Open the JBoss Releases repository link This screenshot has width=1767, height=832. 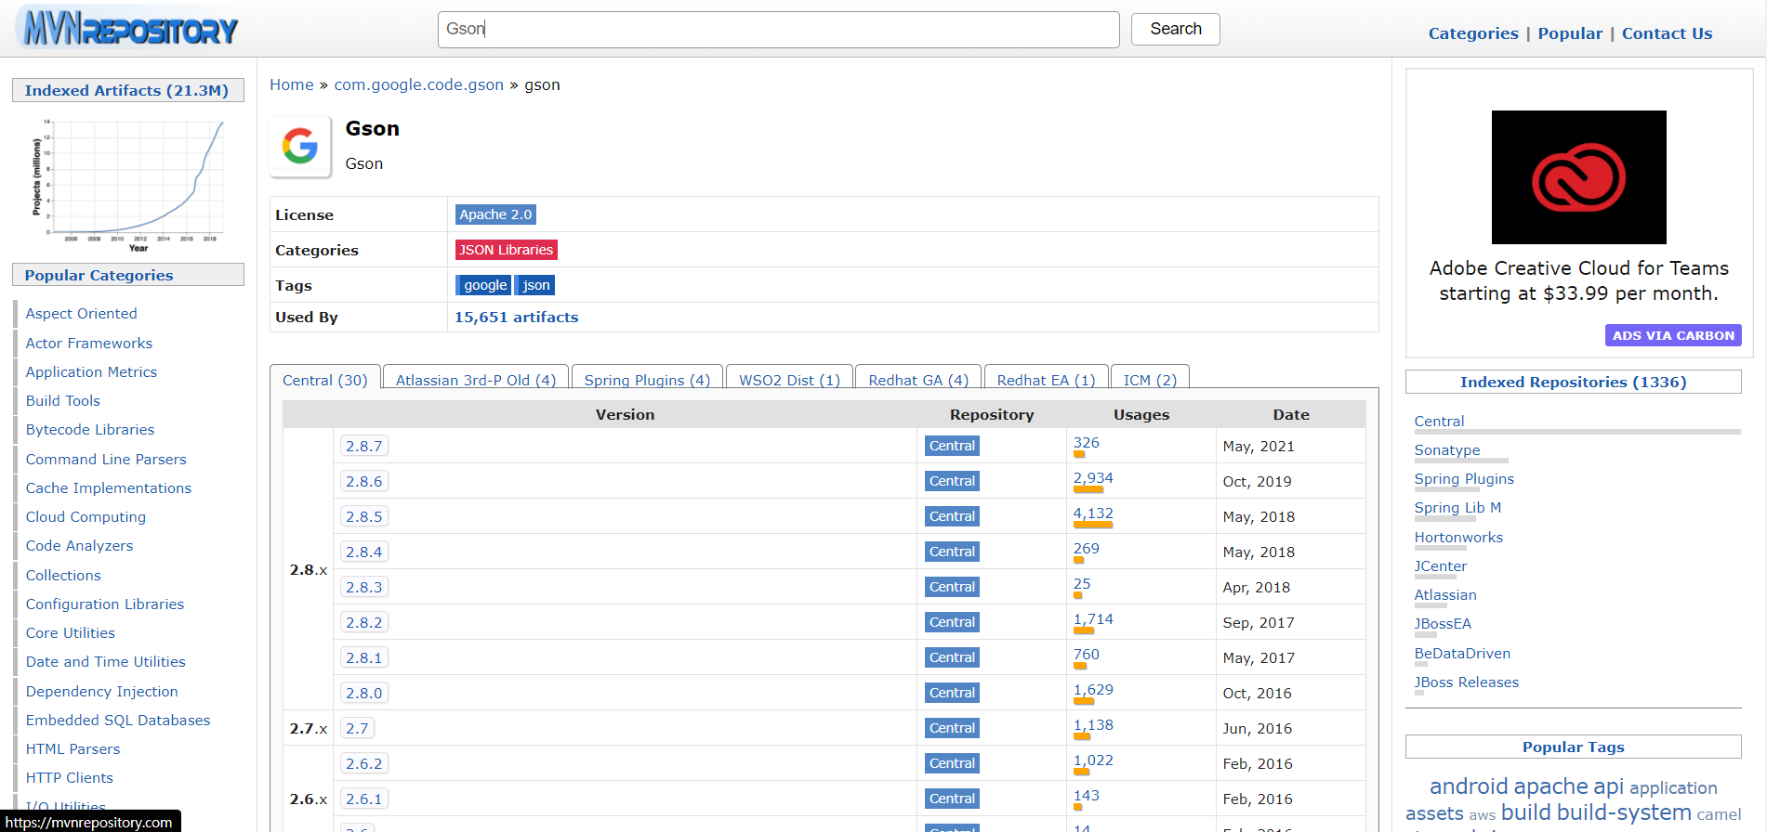(x=1467, y=682)
